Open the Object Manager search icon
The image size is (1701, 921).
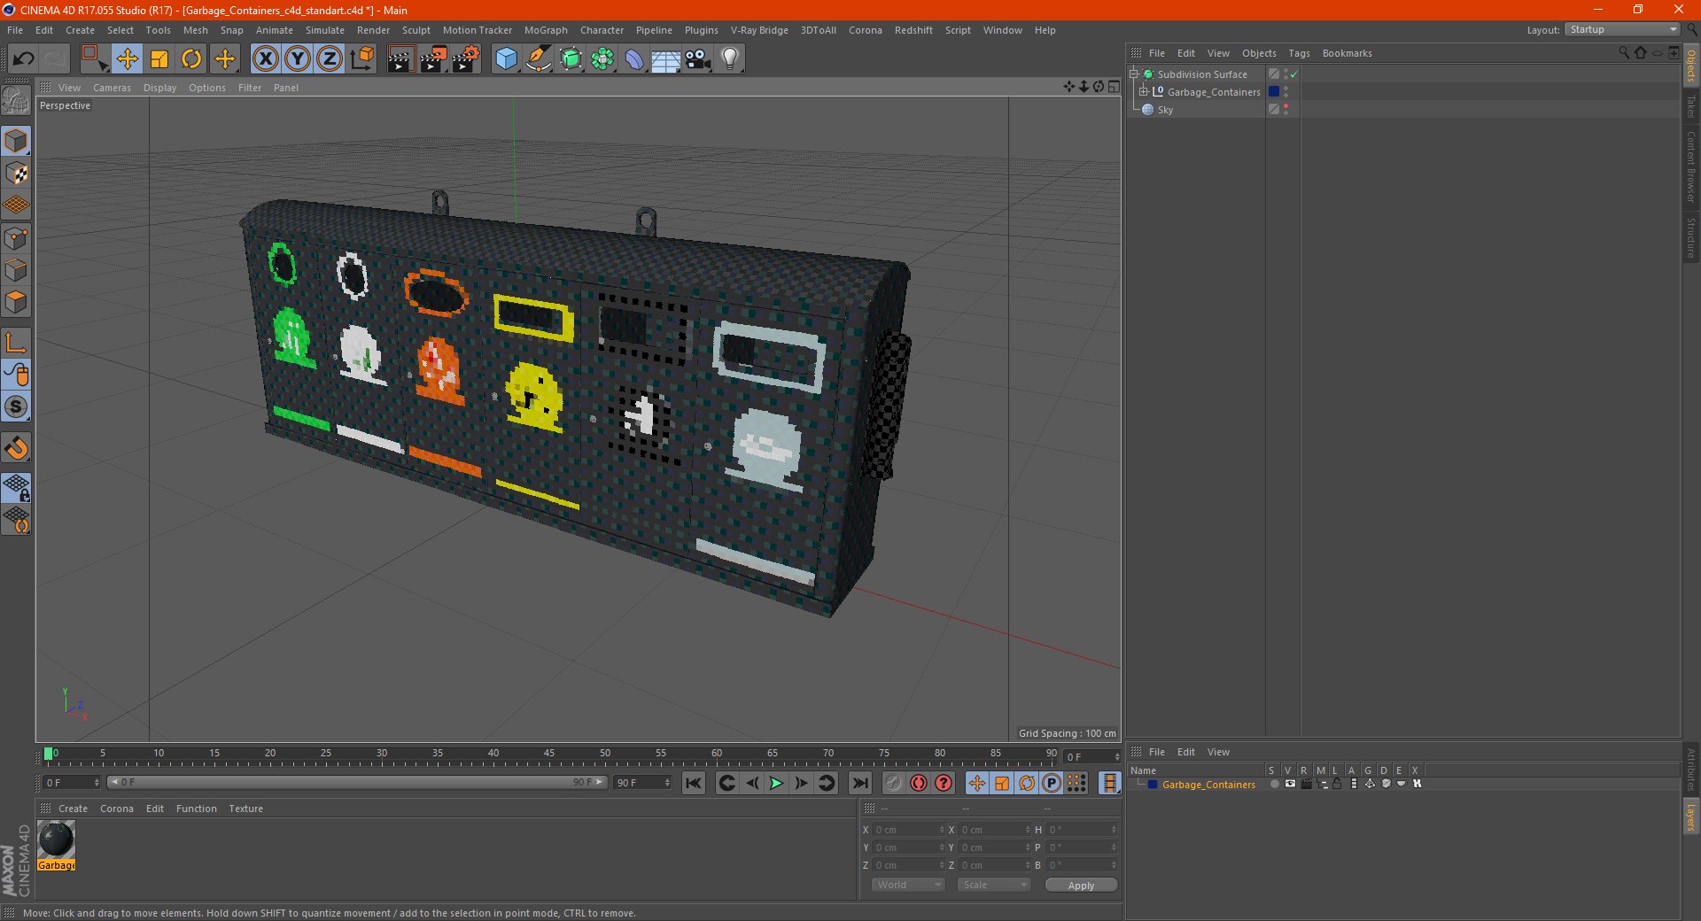[1623, 53]
